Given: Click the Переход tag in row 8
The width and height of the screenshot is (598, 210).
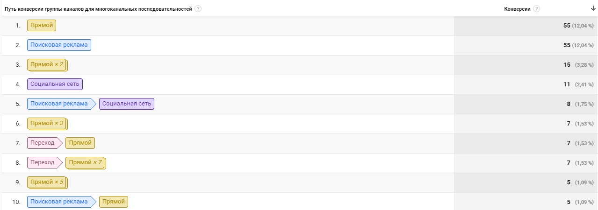Looking at the screenshot, I should [x=45, y=162].
